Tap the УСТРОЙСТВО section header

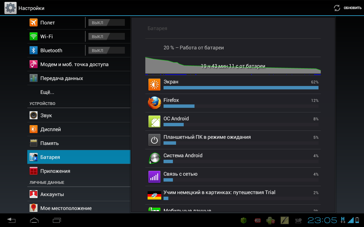click(x=42, y=104)
